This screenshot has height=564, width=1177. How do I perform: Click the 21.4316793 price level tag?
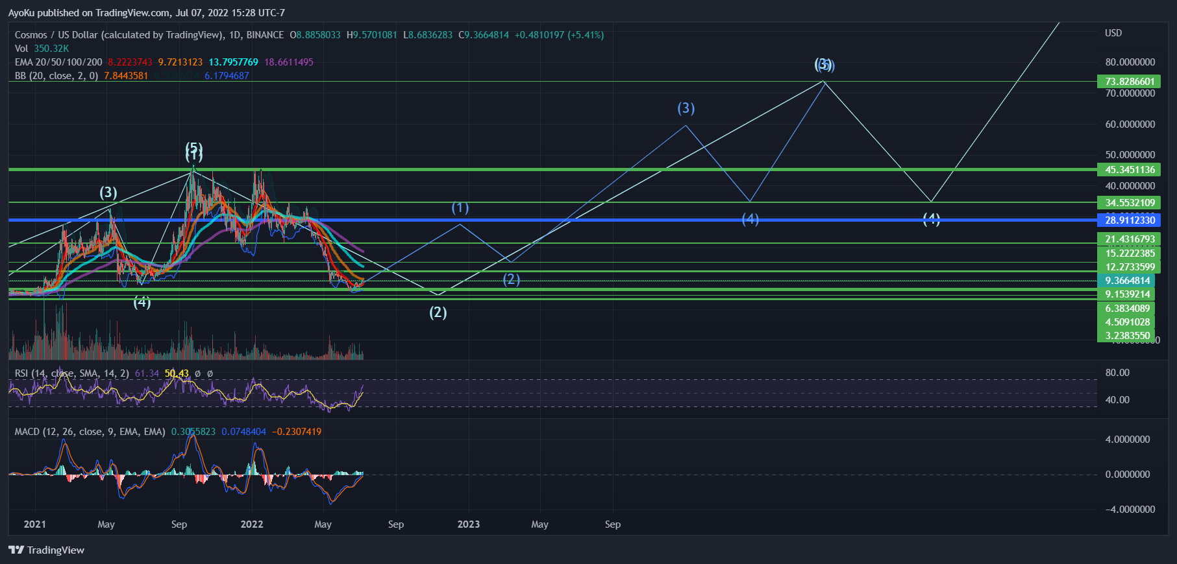point(1129,239)
